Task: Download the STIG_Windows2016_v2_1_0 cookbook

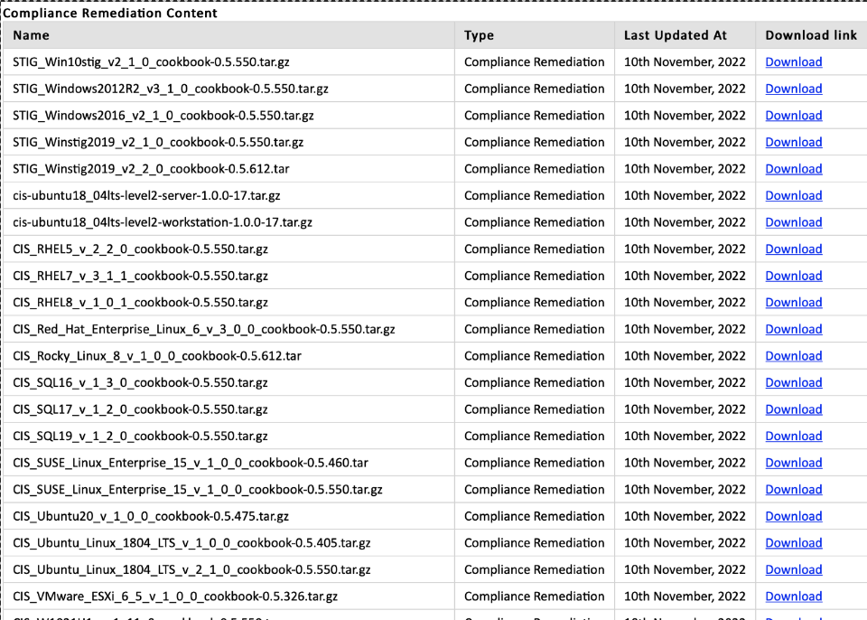Action: (x=793, y=115)
